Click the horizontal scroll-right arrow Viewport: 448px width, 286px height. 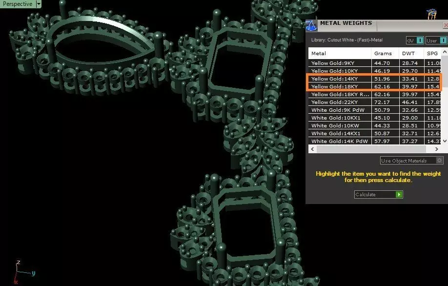coord(437,149)
